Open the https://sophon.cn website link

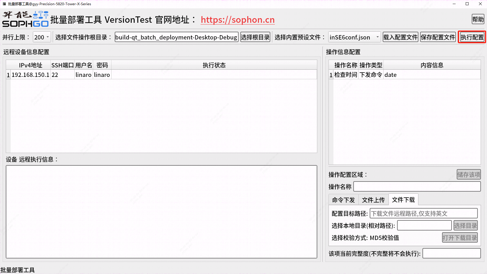pos(237,20)
